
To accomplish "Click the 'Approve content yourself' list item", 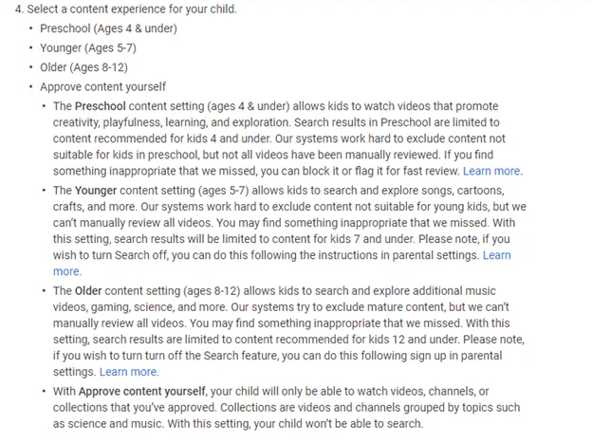I will click(x=102, y=87).
